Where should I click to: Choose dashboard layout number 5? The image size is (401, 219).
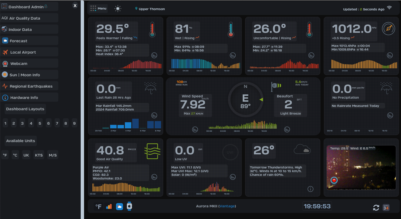[x=40, y=123]
